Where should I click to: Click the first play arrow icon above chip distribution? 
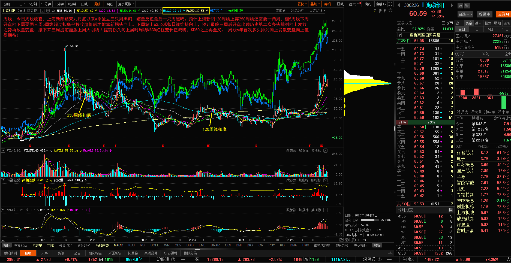pos(380,11)
